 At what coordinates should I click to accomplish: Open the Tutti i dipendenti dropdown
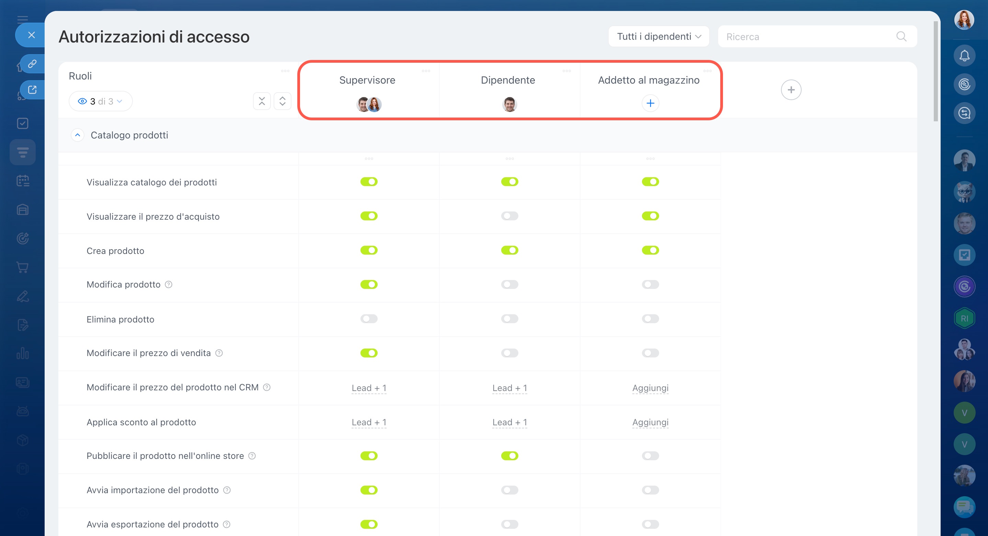658,37
